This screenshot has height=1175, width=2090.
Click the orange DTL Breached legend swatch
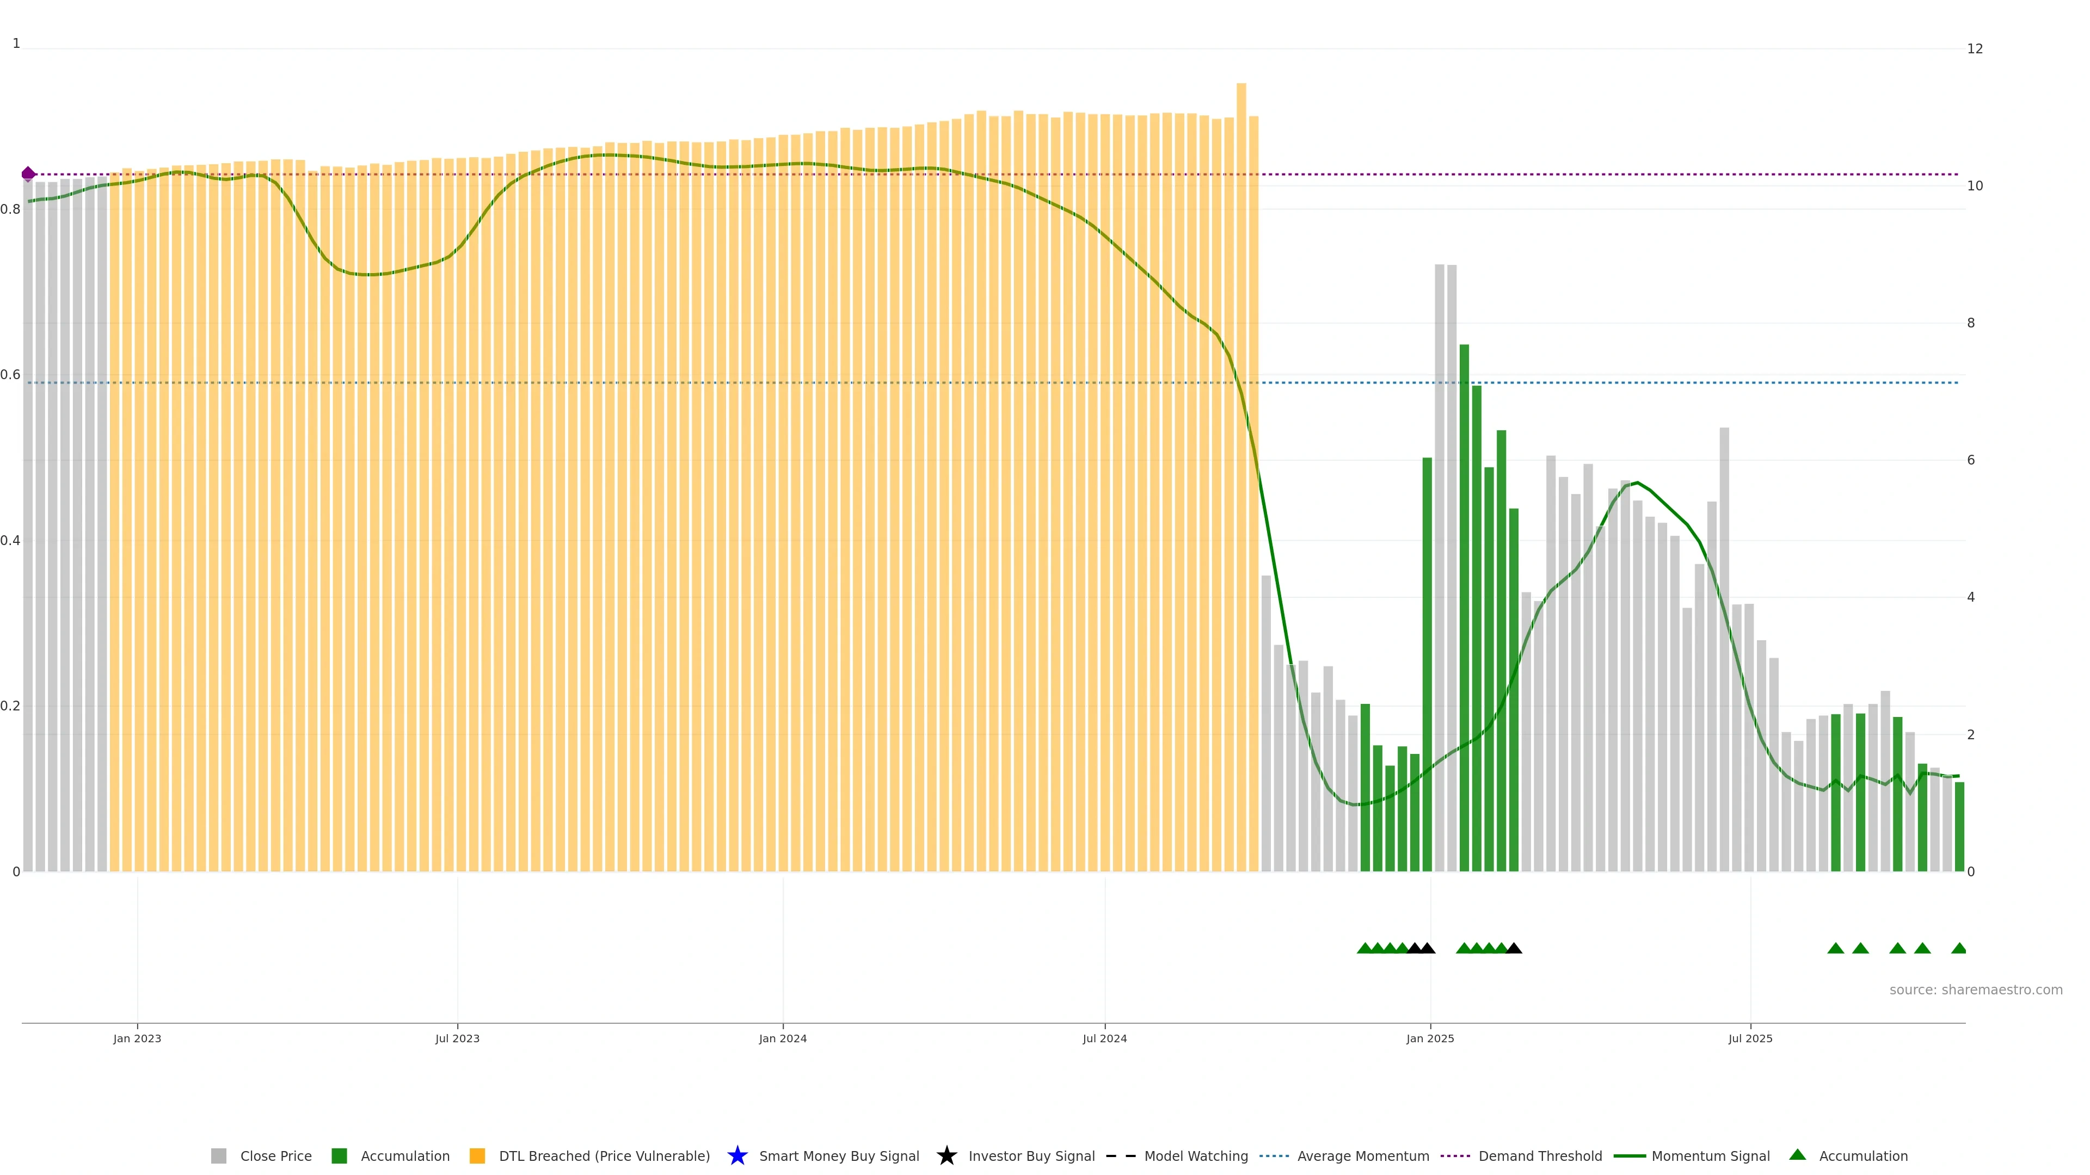(477, 1155)
